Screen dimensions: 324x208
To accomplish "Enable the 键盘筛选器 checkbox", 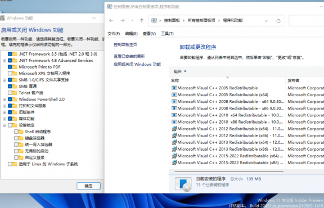I will click(x=16, y=138).
